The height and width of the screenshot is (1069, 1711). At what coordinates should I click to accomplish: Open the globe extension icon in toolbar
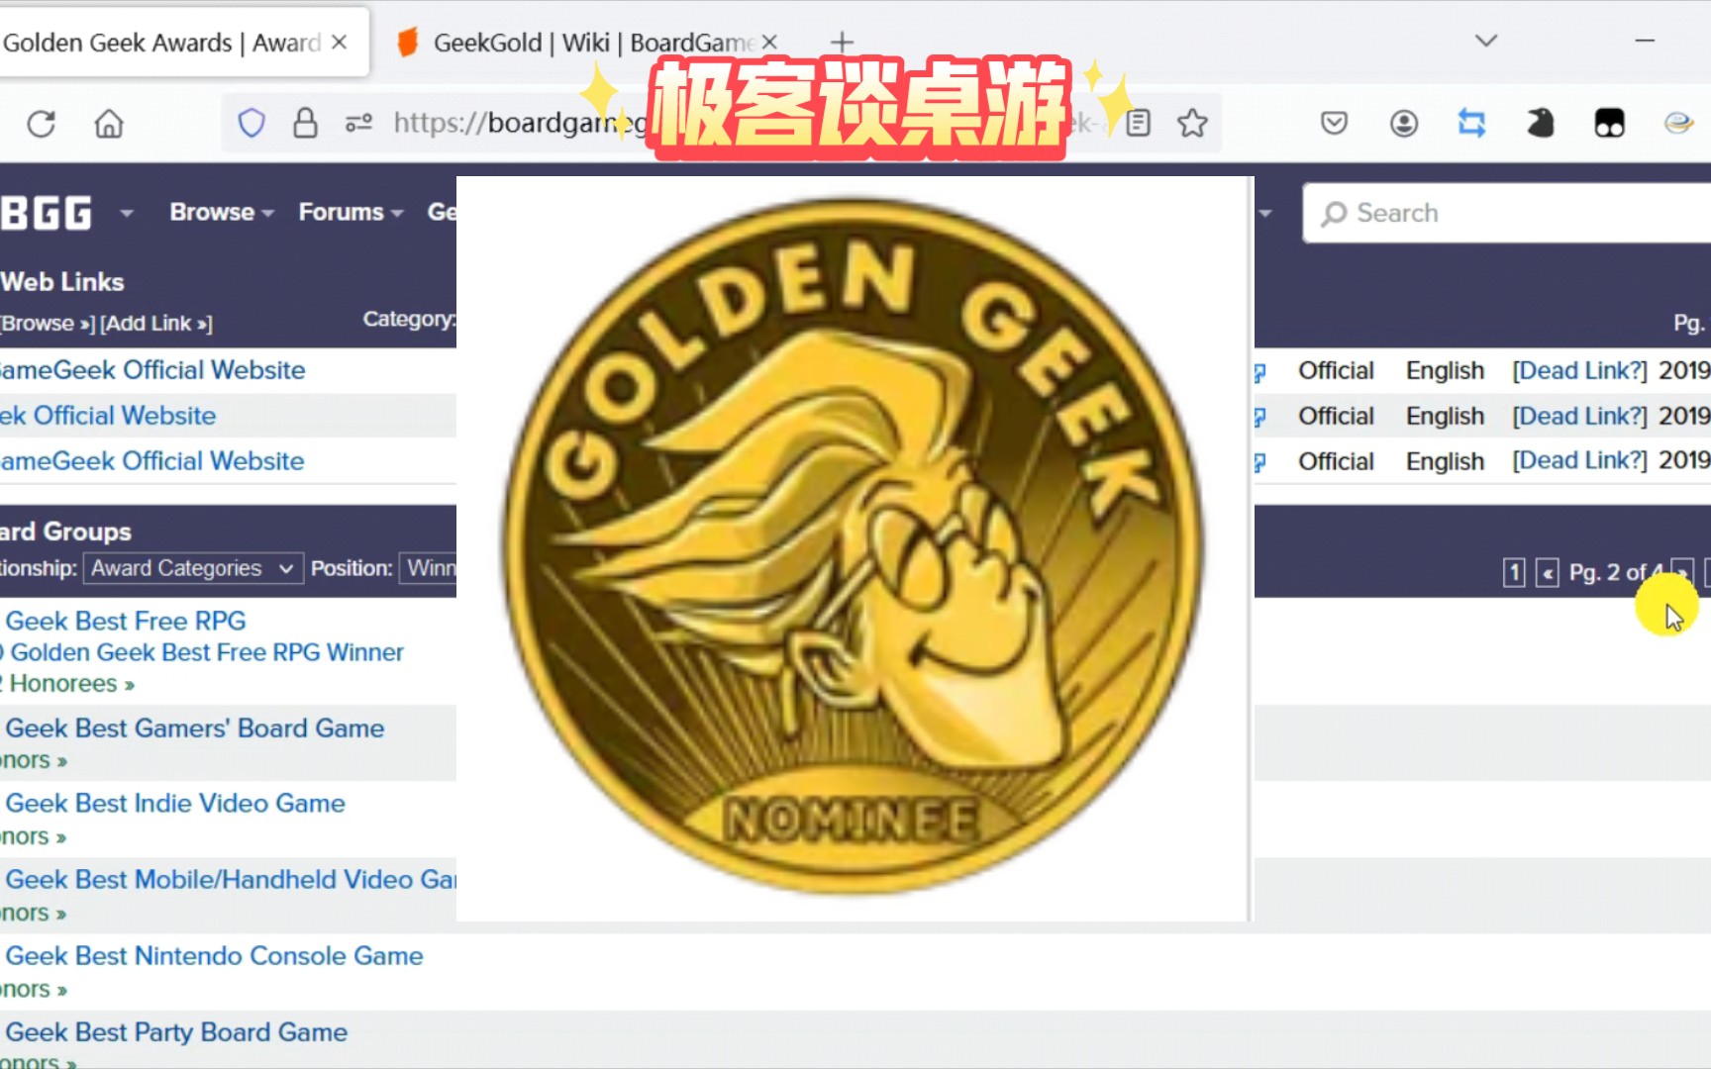[x=1678, y=123]
